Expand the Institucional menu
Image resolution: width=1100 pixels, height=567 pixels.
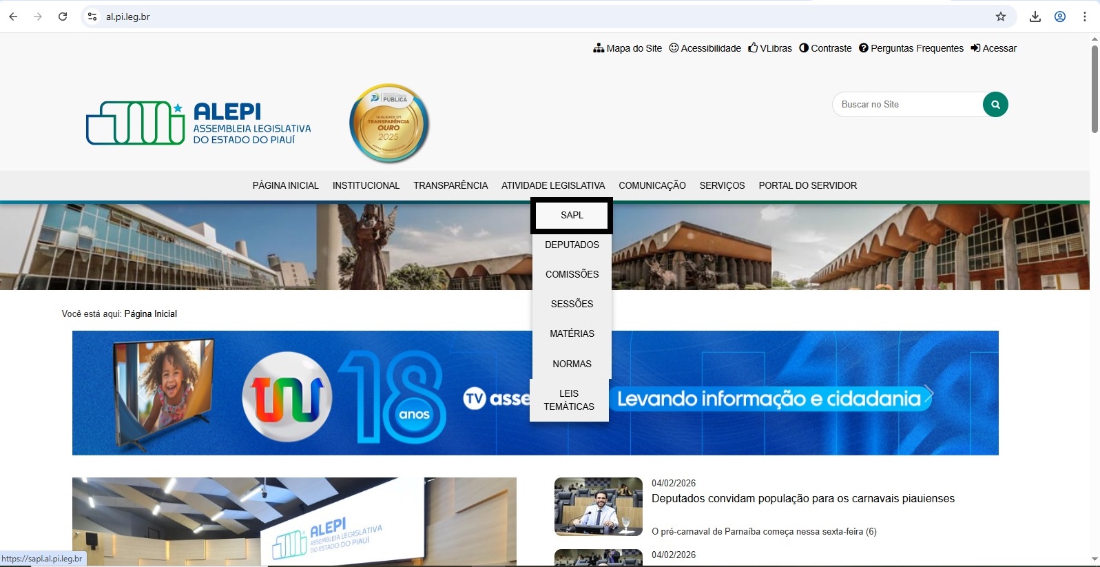point(366,185)
